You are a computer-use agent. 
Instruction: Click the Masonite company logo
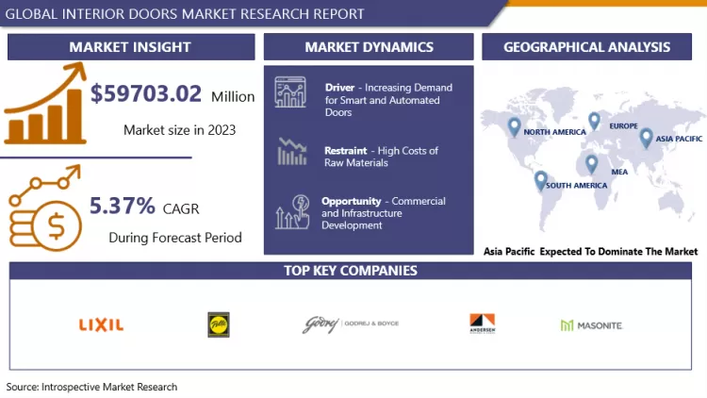pyautogui.click(x=592, y=325)
